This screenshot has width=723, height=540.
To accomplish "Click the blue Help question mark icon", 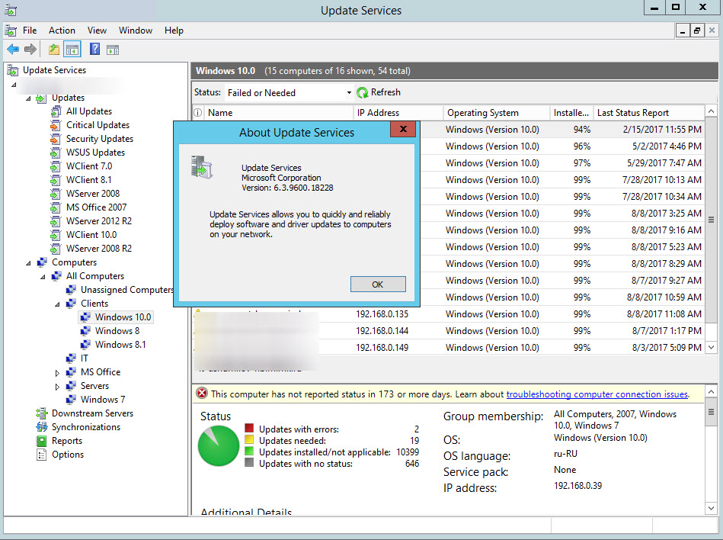I will 94,49.
